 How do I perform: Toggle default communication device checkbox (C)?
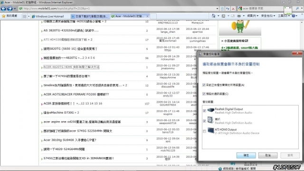pos(204,94)
